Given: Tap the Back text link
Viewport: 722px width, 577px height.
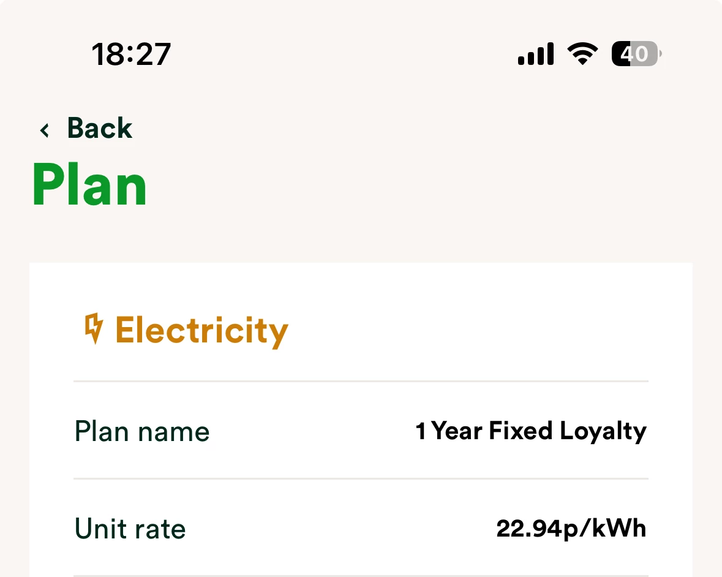Looking at the screenshot, I should click(99, 129).
